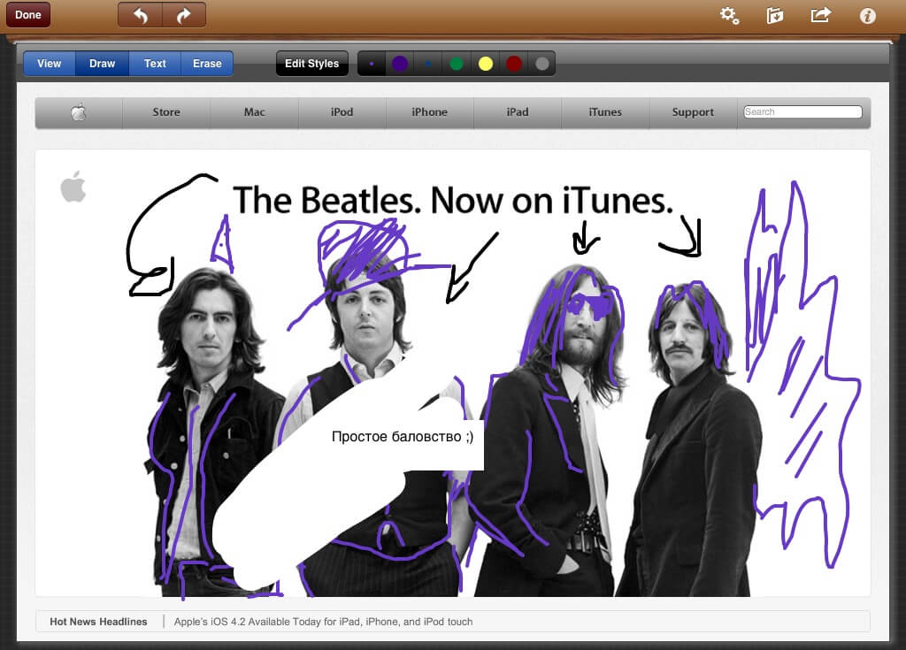Switch to Draw mode
Screen dimensions: 906x650
103,64
